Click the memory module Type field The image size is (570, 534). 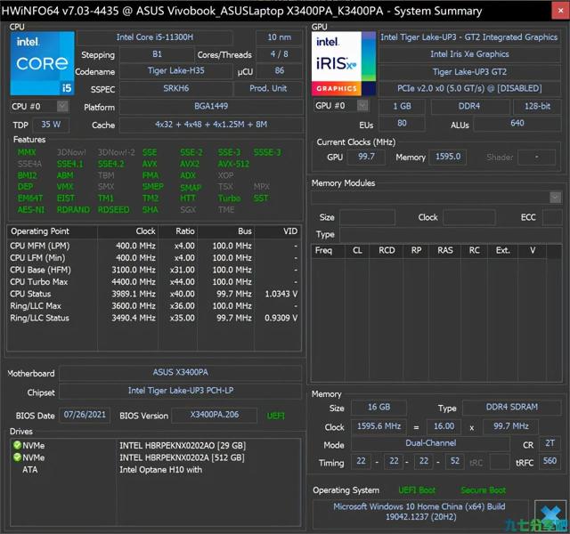click(451, 235)
